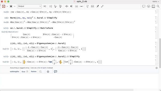Close the suggestions bar with X
Viewport: 161px width, 91px height.
(156, 68)
